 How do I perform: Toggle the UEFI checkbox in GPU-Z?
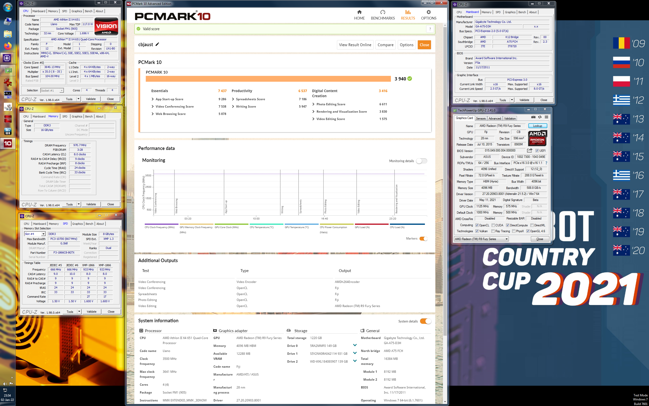tap(537, 151)
